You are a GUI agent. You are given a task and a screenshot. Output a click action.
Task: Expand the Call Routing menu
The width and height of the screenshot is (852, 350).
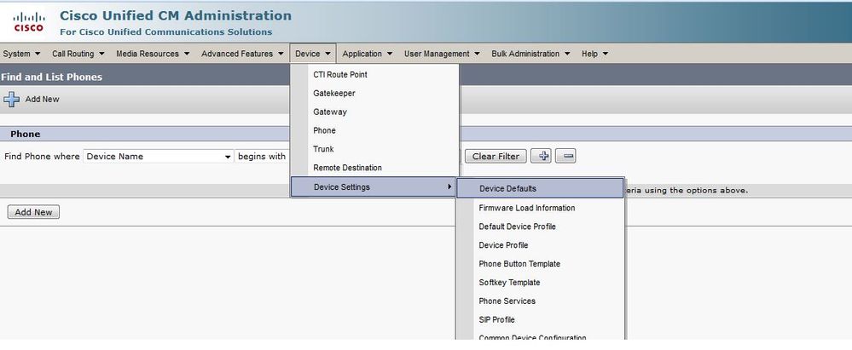pos(78,54)
